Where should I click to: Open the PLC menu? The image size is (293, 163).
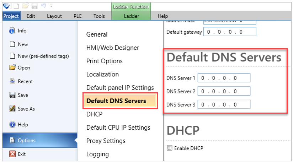[x=77, y=16]
